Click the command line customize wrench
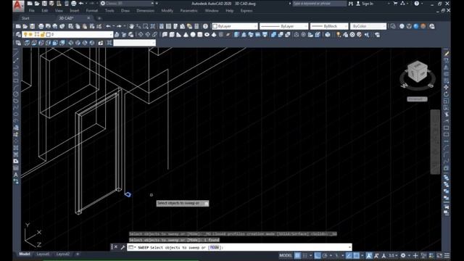Viewport: 464px width, 261px height. coord(123,247)
